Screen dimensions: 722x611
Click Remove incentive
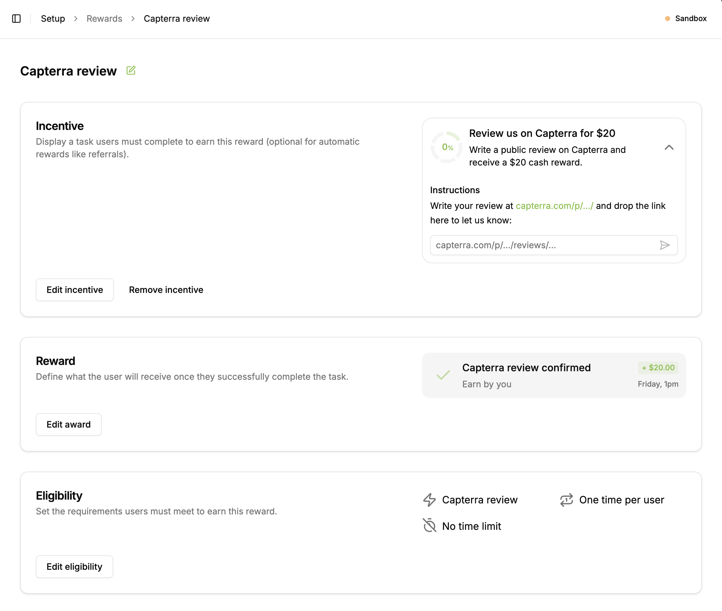[166, 289]
